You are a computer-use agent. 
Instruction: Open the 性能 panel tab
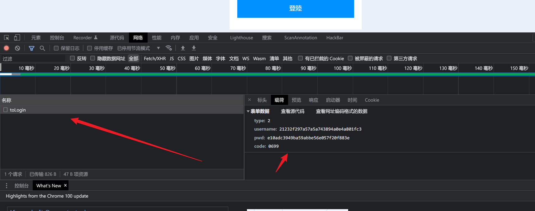tap(157, 38)
